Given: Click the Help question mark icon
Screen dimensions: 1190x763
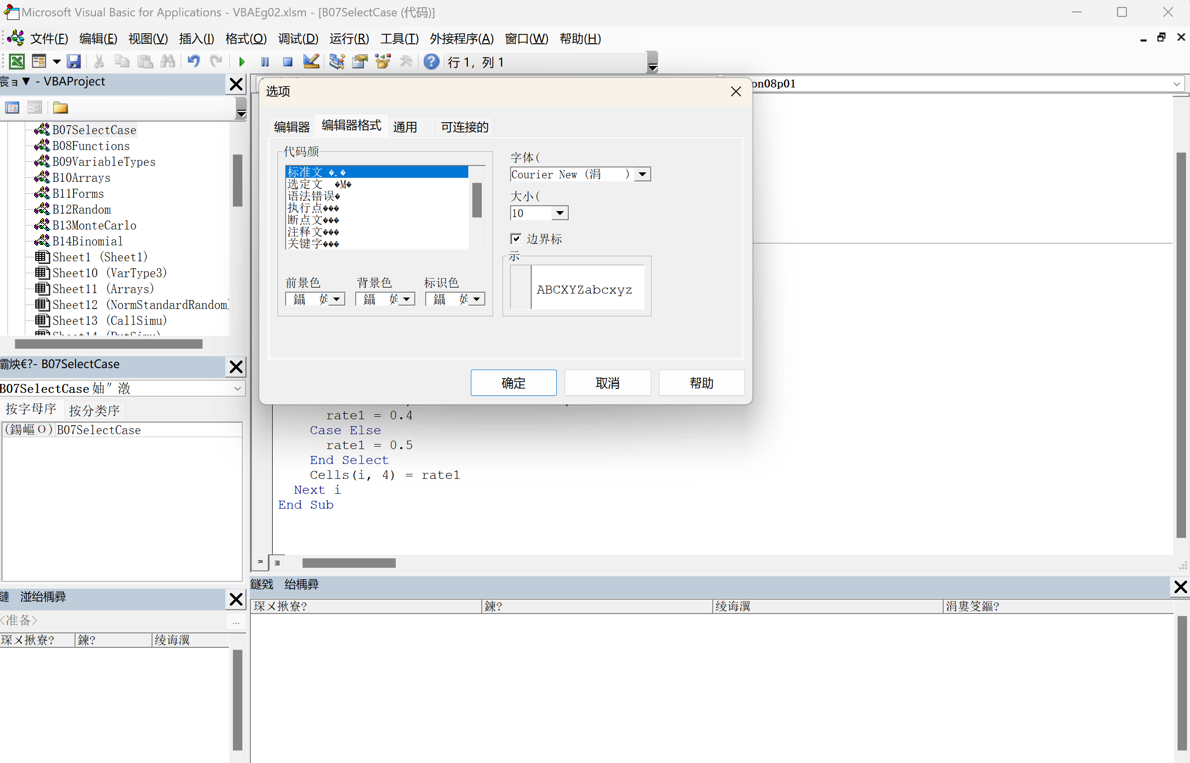Looking at the screenshot, I should pos(431,62).
